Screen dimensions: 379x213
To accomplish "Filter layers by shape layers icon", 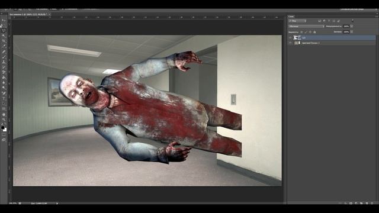I will pyautogui.click(x=334, y=21).
